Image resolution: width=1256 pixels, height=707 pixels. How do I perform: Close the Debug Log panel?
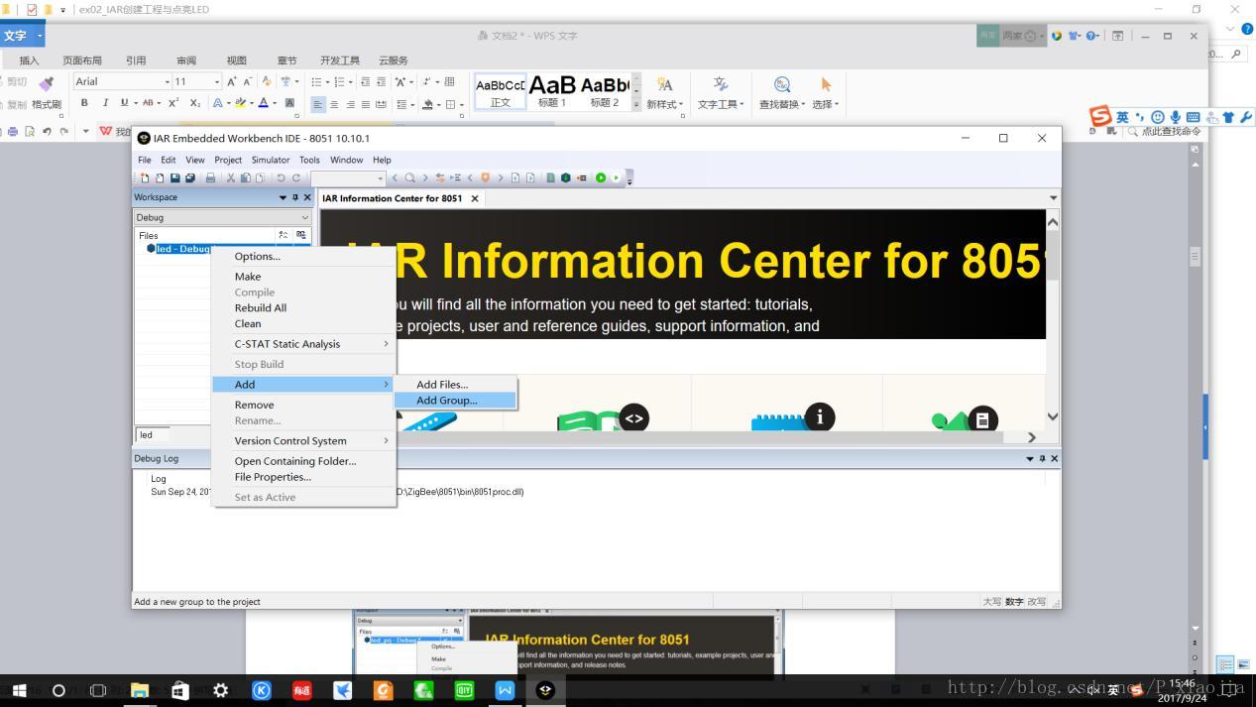1054,458
